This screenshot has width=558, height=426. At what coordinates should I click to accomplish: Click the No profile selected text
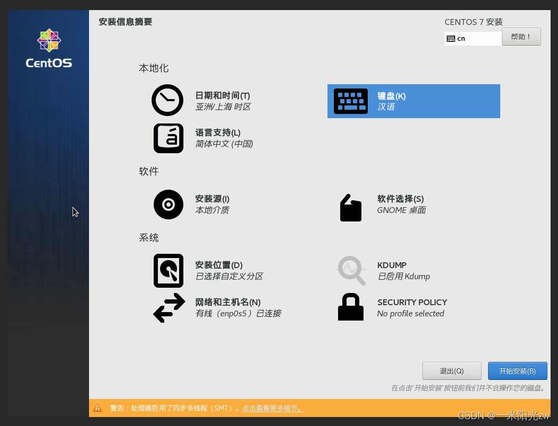411,314
